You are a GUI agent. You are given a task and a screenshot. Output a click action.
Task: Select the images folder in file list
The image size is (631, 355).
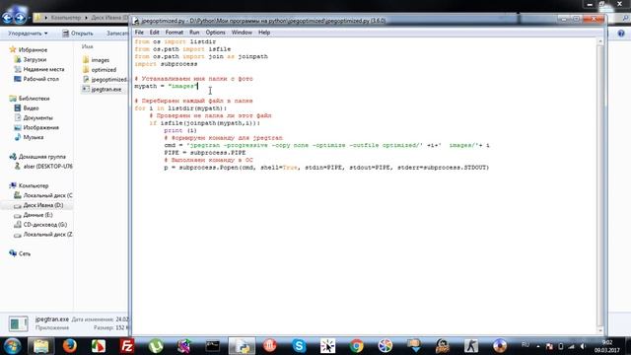coord(96,60)
